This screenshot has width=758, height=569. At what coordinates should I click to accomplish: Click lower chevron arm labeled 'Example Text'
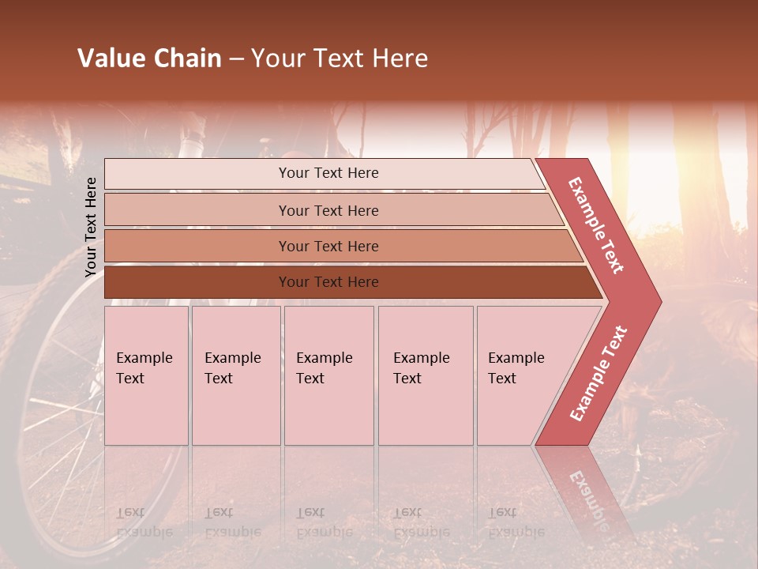599,374
